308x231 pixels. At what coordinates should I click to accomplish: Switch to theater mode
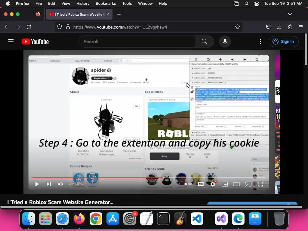(x=236, y=184)
